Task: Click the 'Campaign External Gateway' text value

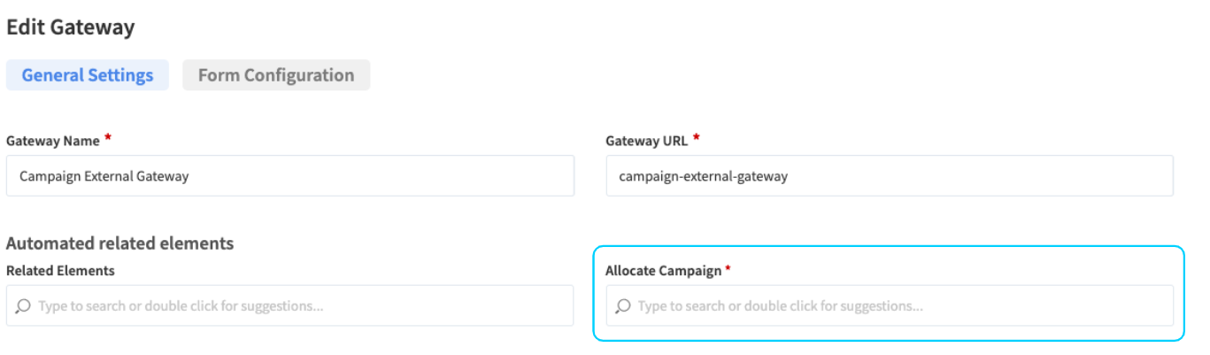Action: click(x=104, y=176)
